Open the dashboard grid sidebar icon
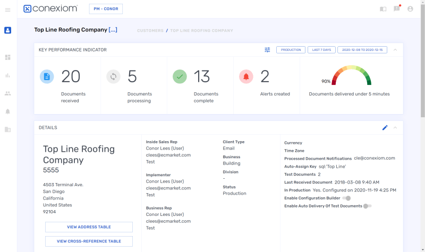 pos(7,57)
